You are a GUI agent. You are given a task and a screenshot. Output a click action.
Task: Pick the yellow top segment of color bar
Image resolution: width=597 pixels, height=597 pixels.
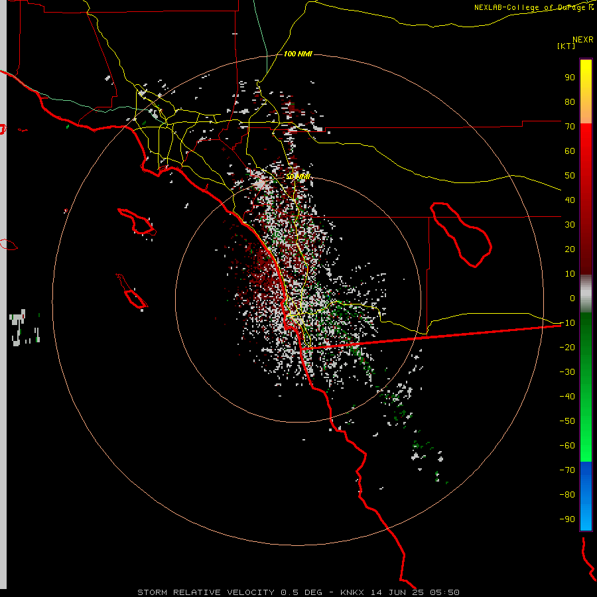(x=586, y=92)
